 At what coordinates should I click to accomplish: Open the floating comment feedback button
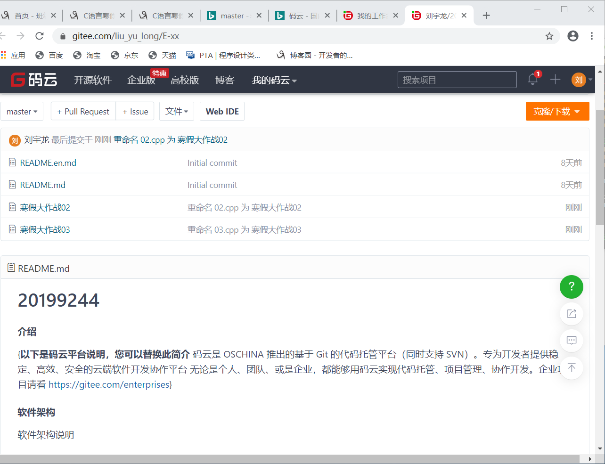(572, 341)
